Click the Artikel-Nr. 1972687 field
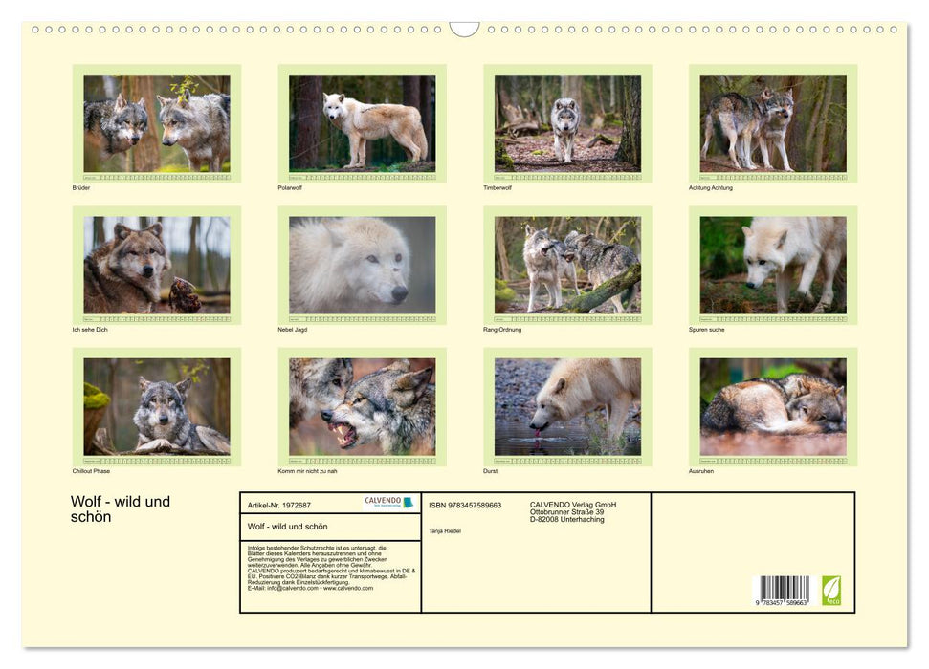 (x=278, y=505)
